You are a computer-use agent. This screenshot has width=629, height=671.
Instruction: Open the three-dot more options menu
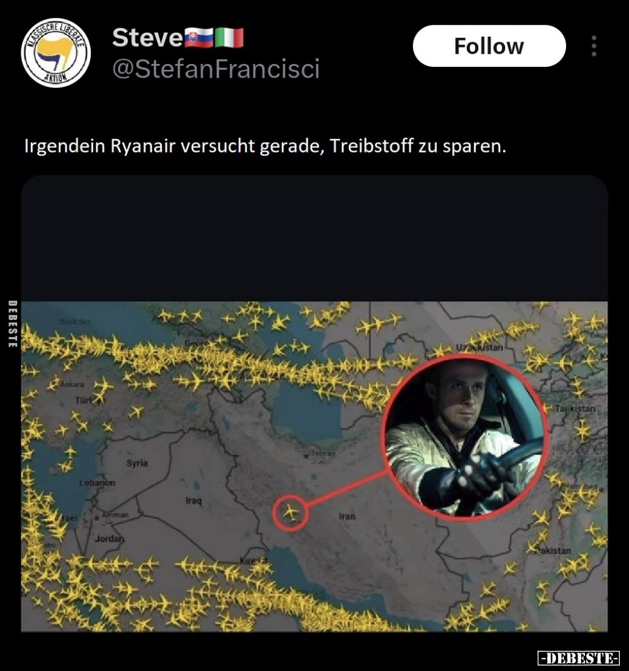pos(594,46)
